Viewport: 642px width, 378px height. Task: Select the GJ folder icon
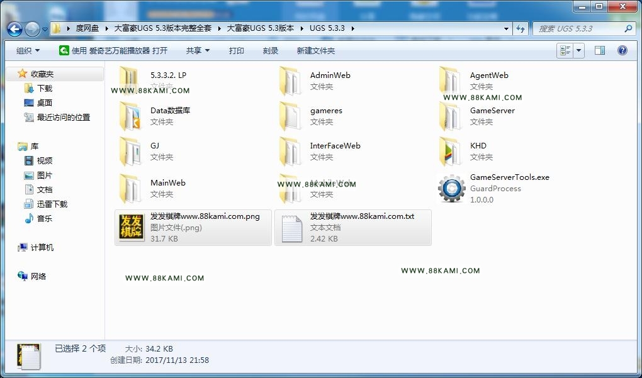[x=130, y=152]
